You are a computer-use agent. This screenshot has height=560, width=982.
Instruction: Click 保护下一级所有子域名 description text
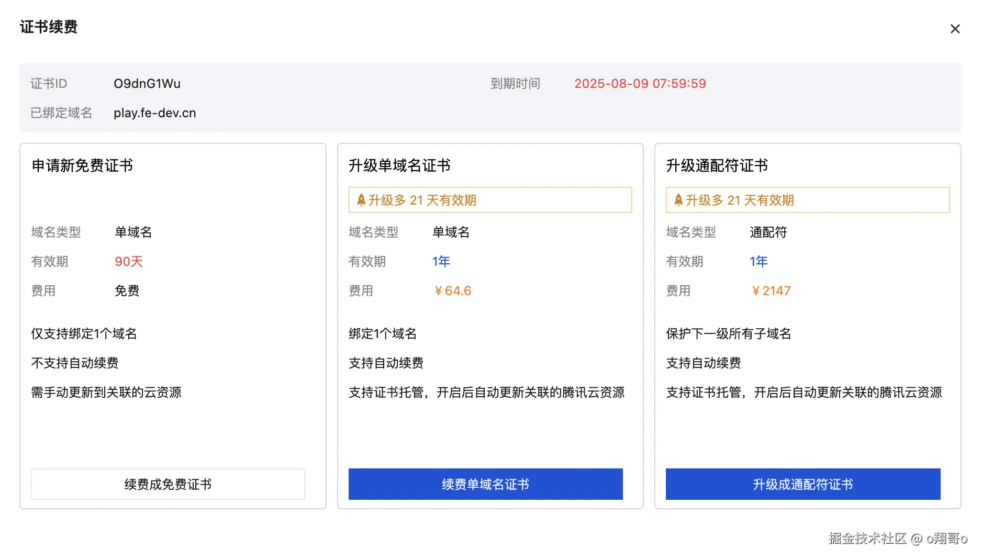click(x=728, y=334)
